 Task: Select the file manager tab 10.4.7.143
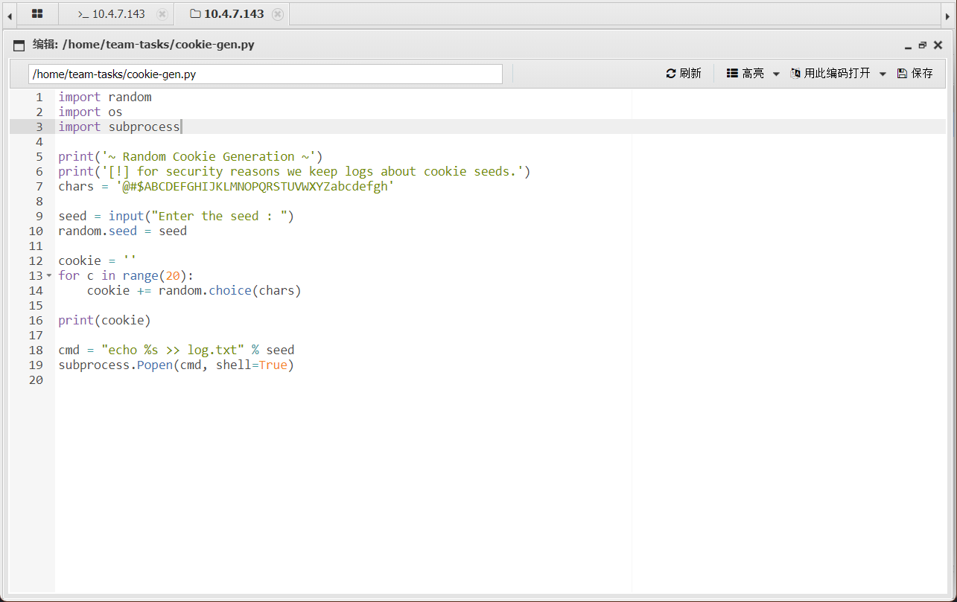pos(227,14)
